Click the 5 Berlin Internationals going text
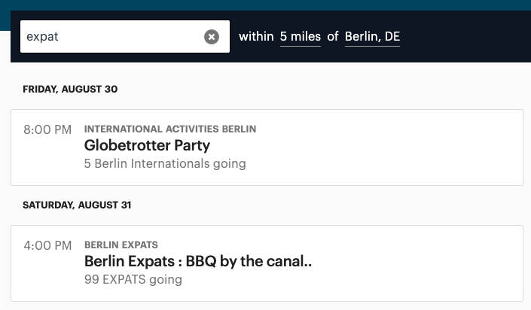The width and height of the screenshot is (531, 310). (165, 164)
